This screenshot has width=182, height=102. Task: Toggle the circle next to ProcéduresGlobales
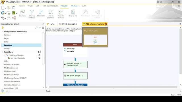(x=40, y=55)
